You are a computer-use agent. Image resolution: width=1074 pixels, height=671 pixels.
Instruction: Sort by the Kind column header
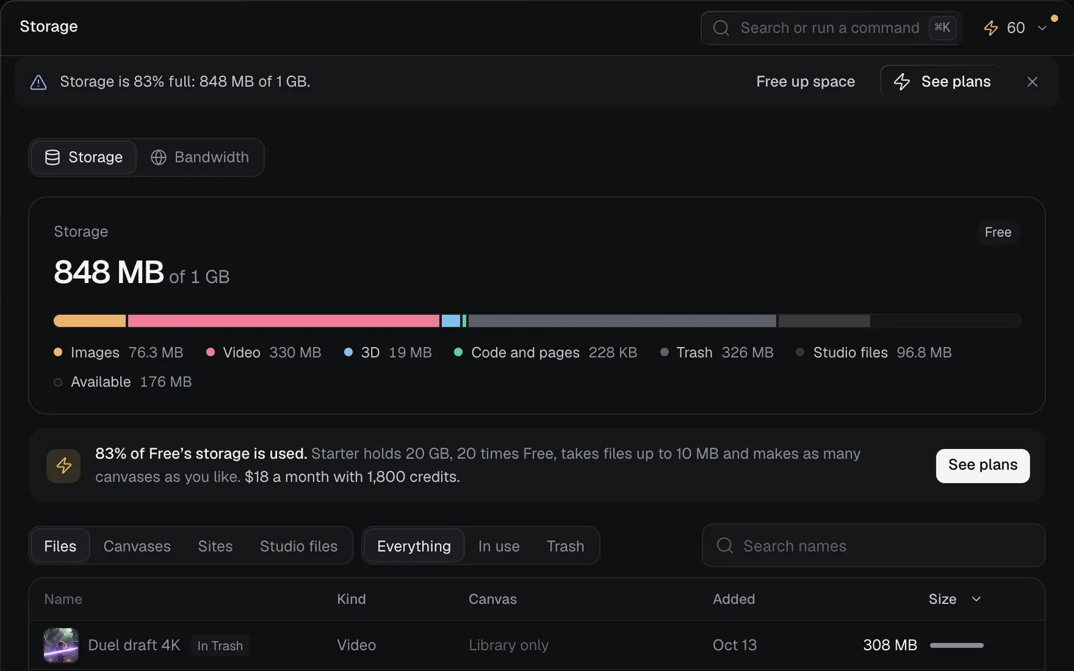(351, 599)
